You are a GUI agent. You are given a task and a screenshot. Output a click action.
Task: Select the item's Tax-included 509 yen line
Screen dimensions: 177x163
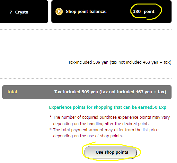pos(120,62)
